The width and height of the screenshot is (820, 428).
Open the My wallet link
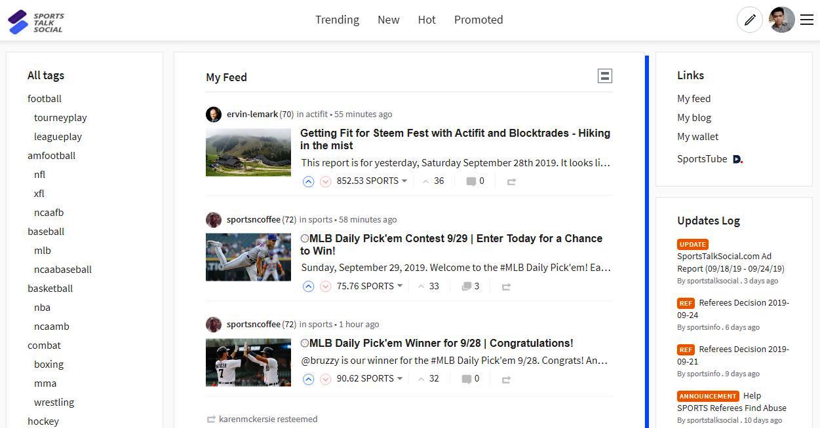click(697, 137)
